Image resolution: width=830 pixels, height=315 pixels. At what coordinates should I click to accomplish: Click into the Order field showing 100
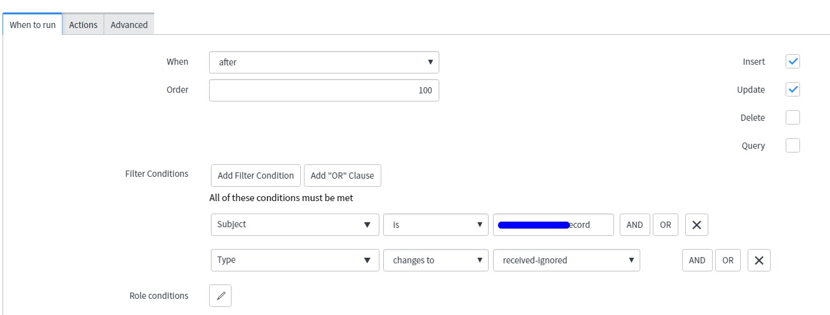click(x=324, y=90)
